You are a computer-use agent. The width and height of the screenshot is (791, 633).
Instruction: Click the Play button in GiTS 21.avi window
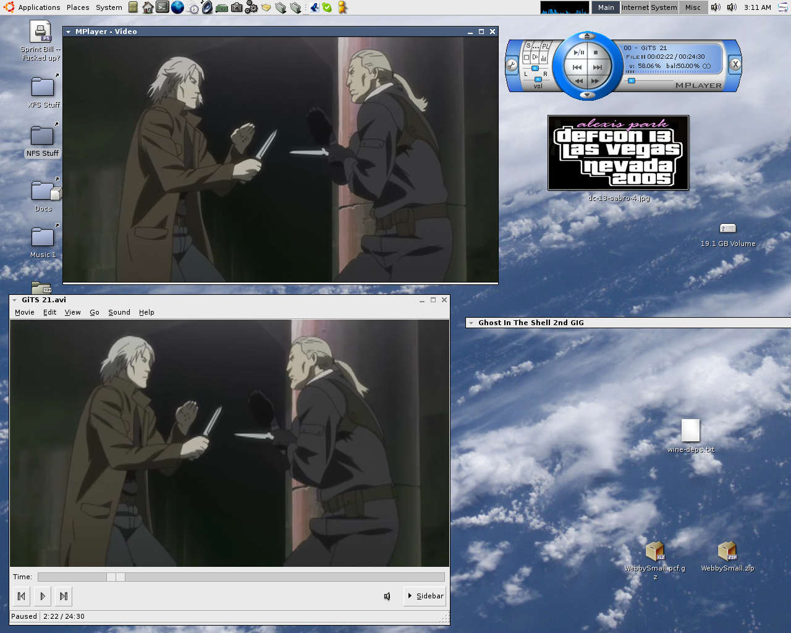coord(43,596)
